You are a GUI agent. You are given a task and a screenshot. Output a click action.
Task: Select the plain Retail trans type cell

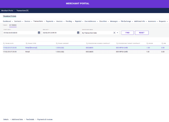(28, 52)
